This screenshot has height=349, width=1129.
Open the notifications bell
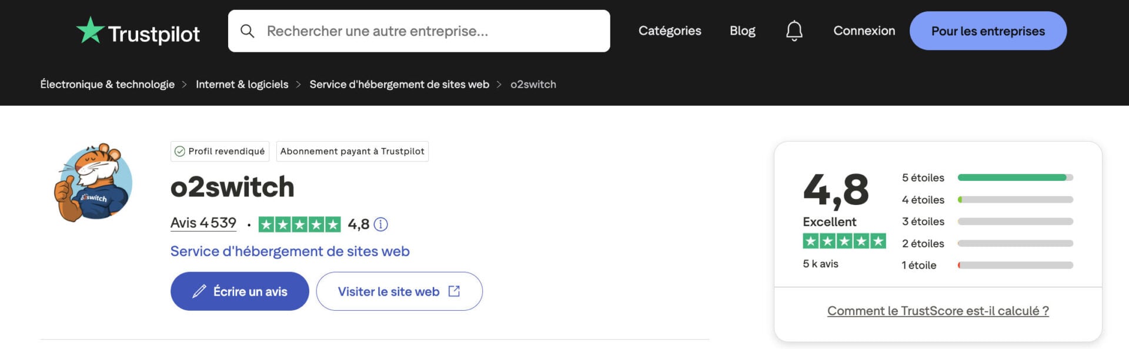794,31
